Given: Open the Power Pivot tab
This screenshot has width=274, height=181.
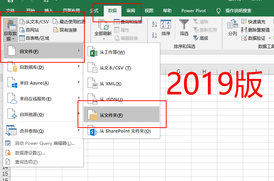Looking at the screenshot, I should tap(194, 11).
